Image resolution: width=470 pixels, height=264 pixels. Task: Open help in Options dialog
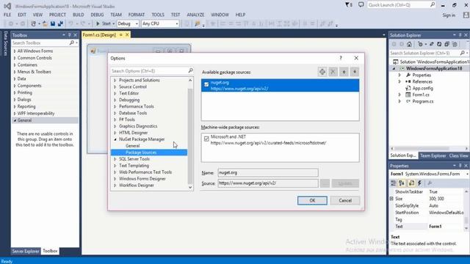click(341, 58)
